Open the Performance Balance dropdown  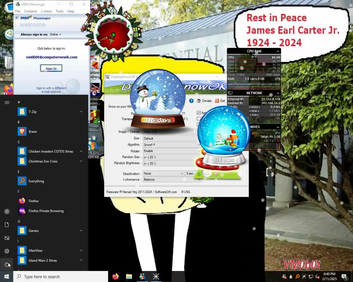172,180
